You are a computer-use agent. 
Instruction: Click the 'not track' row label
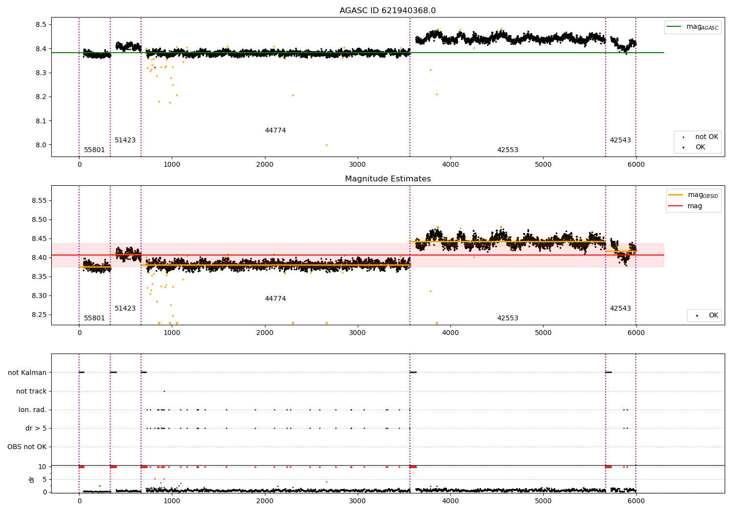tap(31, 391)
